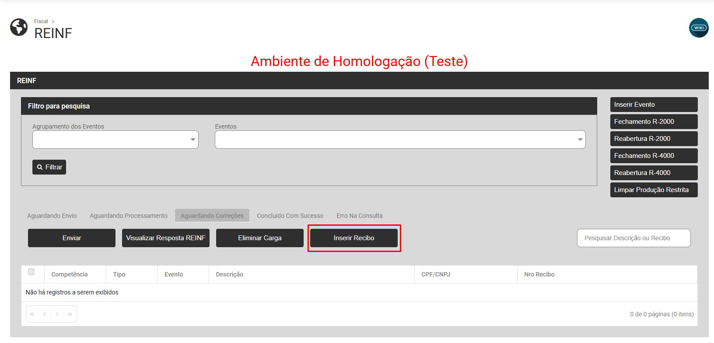This screenshot has width=714, height=343.
Task: Click the 'Não há registros a serem exibidos' text
Action: coord(72,292)
